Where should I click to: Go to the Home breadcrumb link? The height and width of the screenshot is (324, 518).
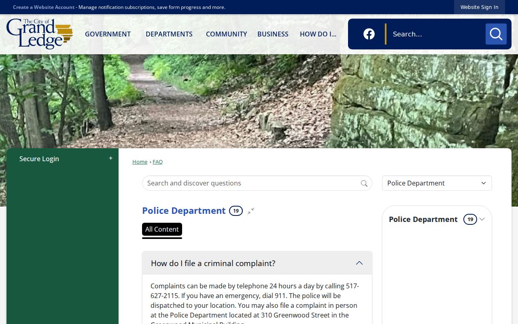[x=140, y=162]
